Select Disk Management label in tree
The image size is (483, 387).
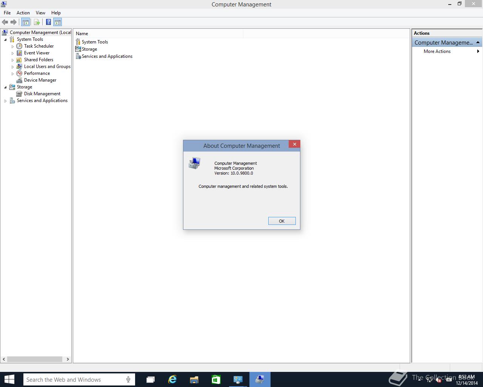(42, 94)
